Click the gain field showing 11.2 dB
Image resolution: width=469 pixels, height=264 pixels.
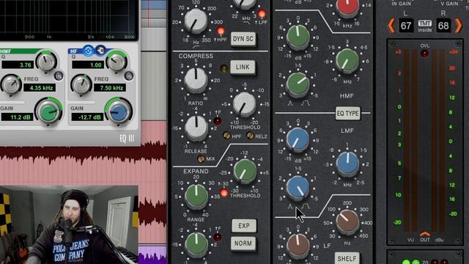[x=17, y=117]
